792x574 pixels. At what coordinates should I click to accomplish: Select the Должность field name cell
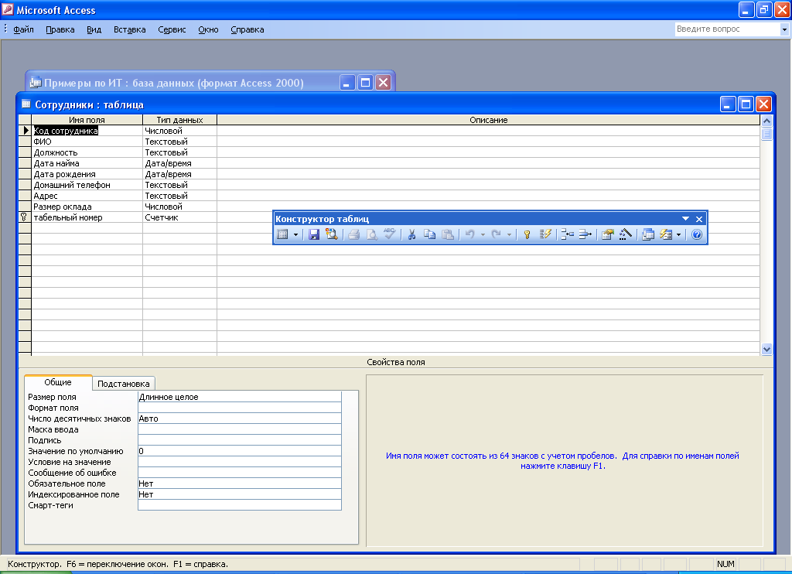click(87, 152)
